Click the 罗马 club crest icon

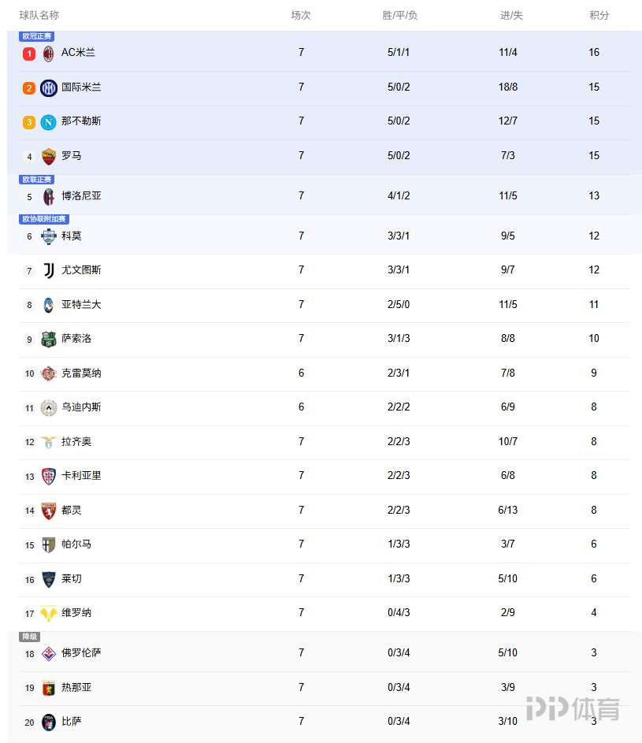click(x=49, y=156)
